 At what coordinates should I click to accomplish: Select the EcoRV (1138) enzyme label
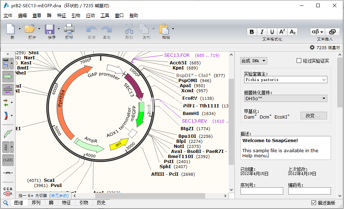198,98
